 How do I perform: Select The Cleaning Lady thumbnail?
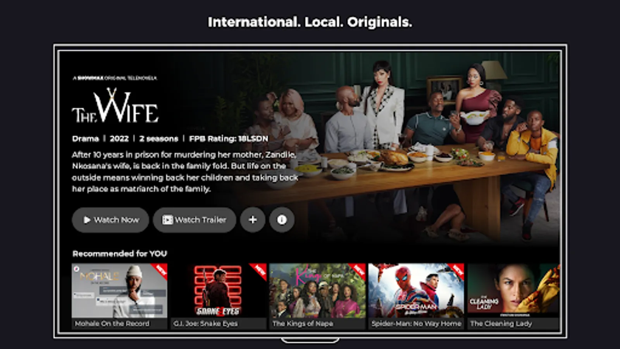pyautogui.click(x=514, y=291)
